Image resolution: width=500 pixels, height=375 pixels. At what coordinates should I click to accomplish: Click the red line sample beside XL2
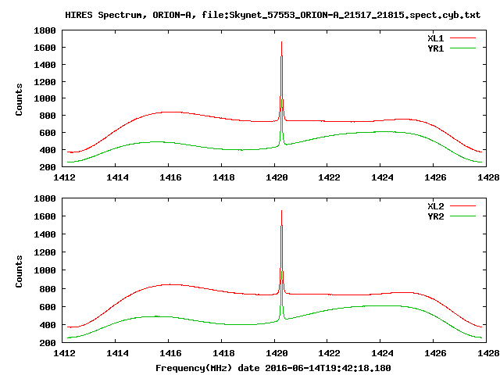(462, 206)
